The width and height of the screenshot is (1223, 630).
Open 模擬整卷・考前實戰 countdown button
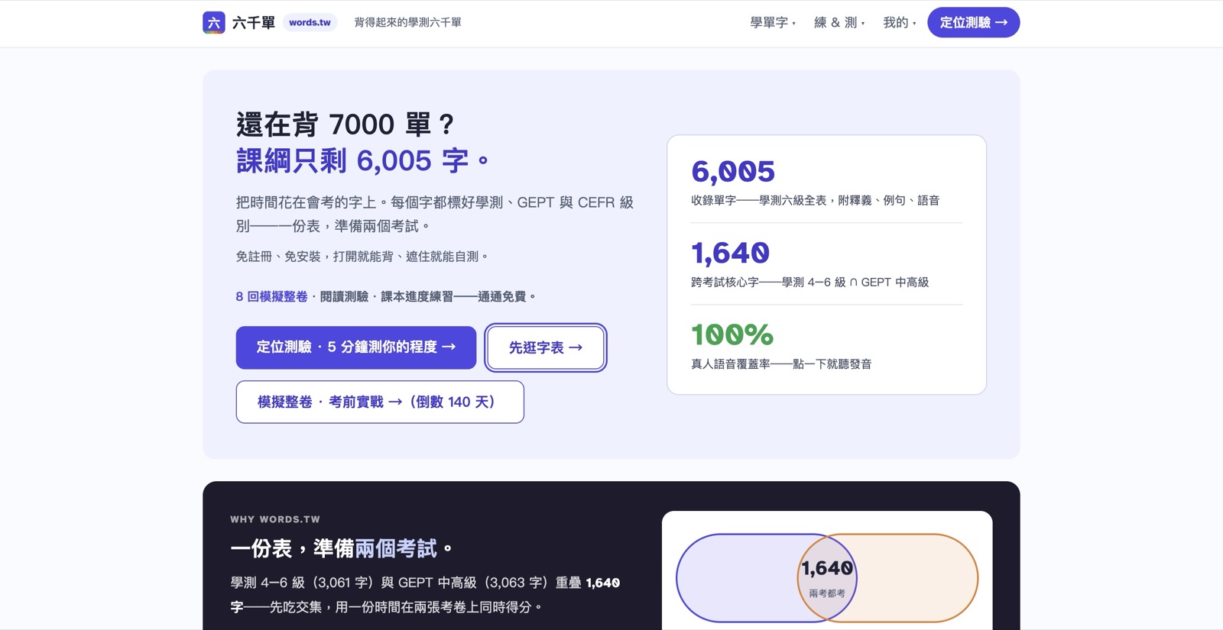click(x=380, y=402)
